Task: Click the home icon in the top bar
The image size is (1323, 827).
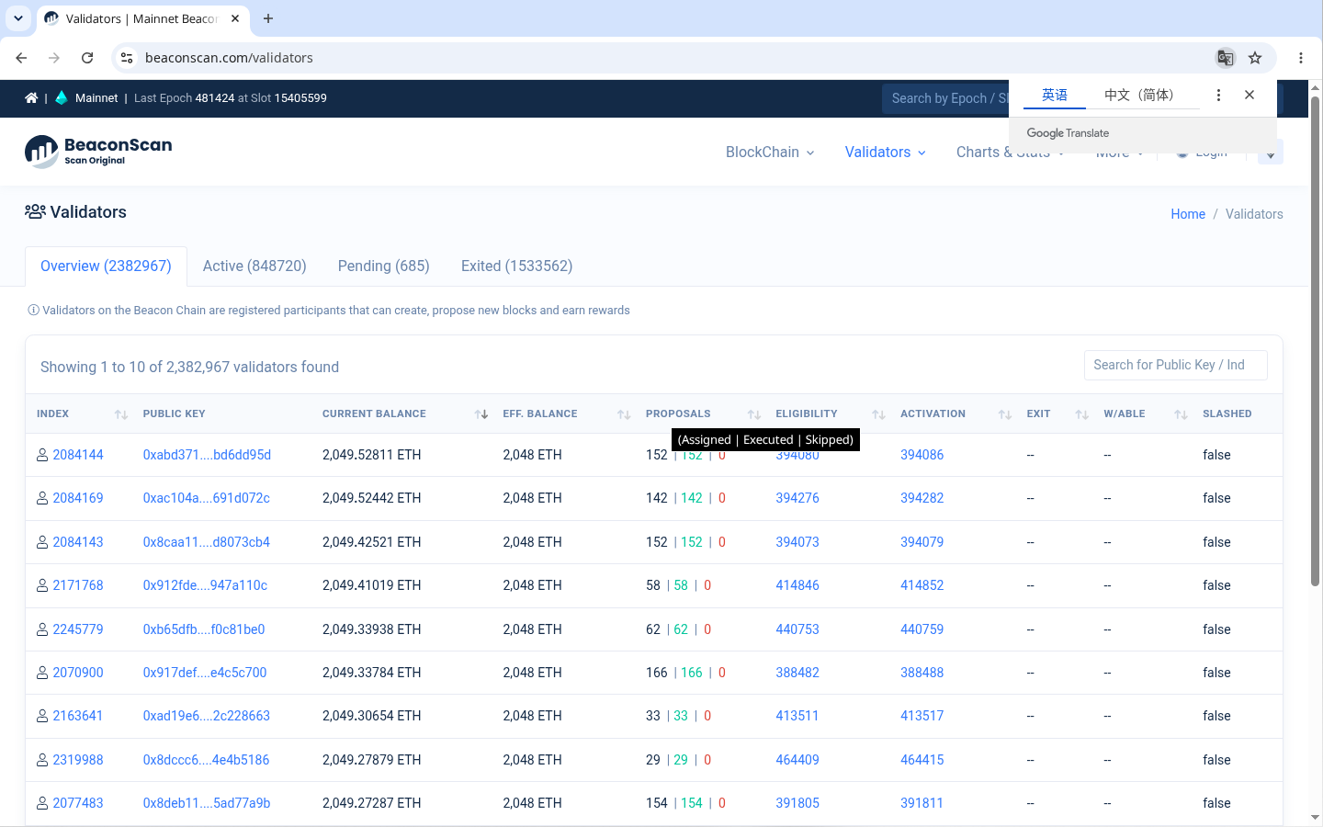Action: (31, 98)
